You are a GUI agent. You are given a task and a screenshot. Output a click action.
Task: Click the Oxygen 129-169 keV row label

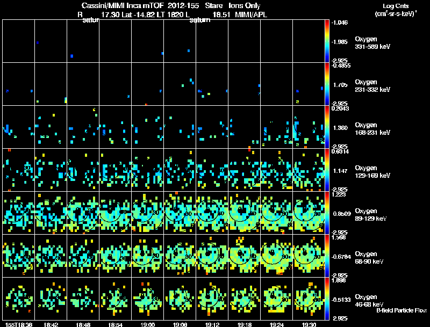(372, 172)
